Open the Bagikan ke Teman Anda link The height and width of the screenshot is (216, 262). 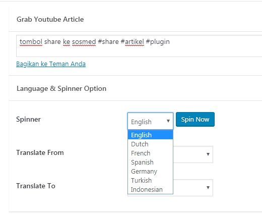(x=51, y=64)
